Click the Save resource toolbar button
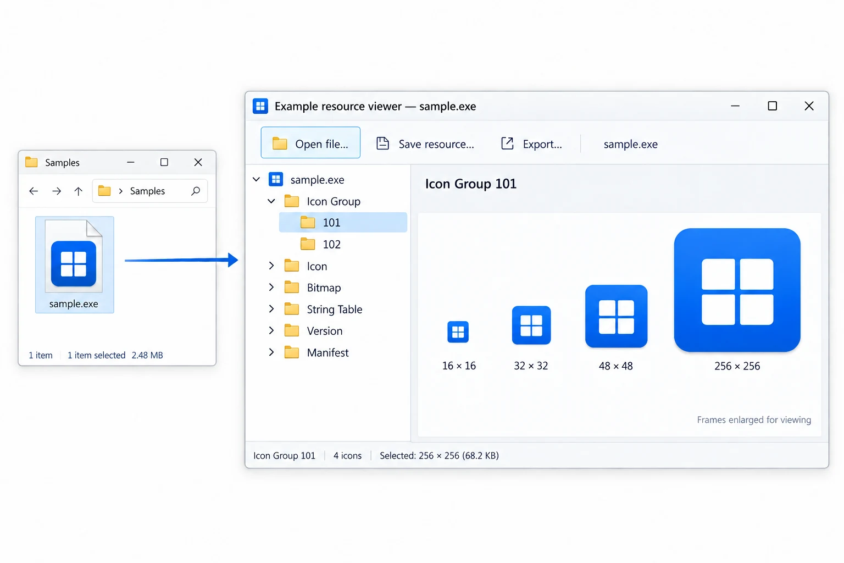The height and width of the screenshot is (563, 844). pyautogui.click(x=425, y=144)
